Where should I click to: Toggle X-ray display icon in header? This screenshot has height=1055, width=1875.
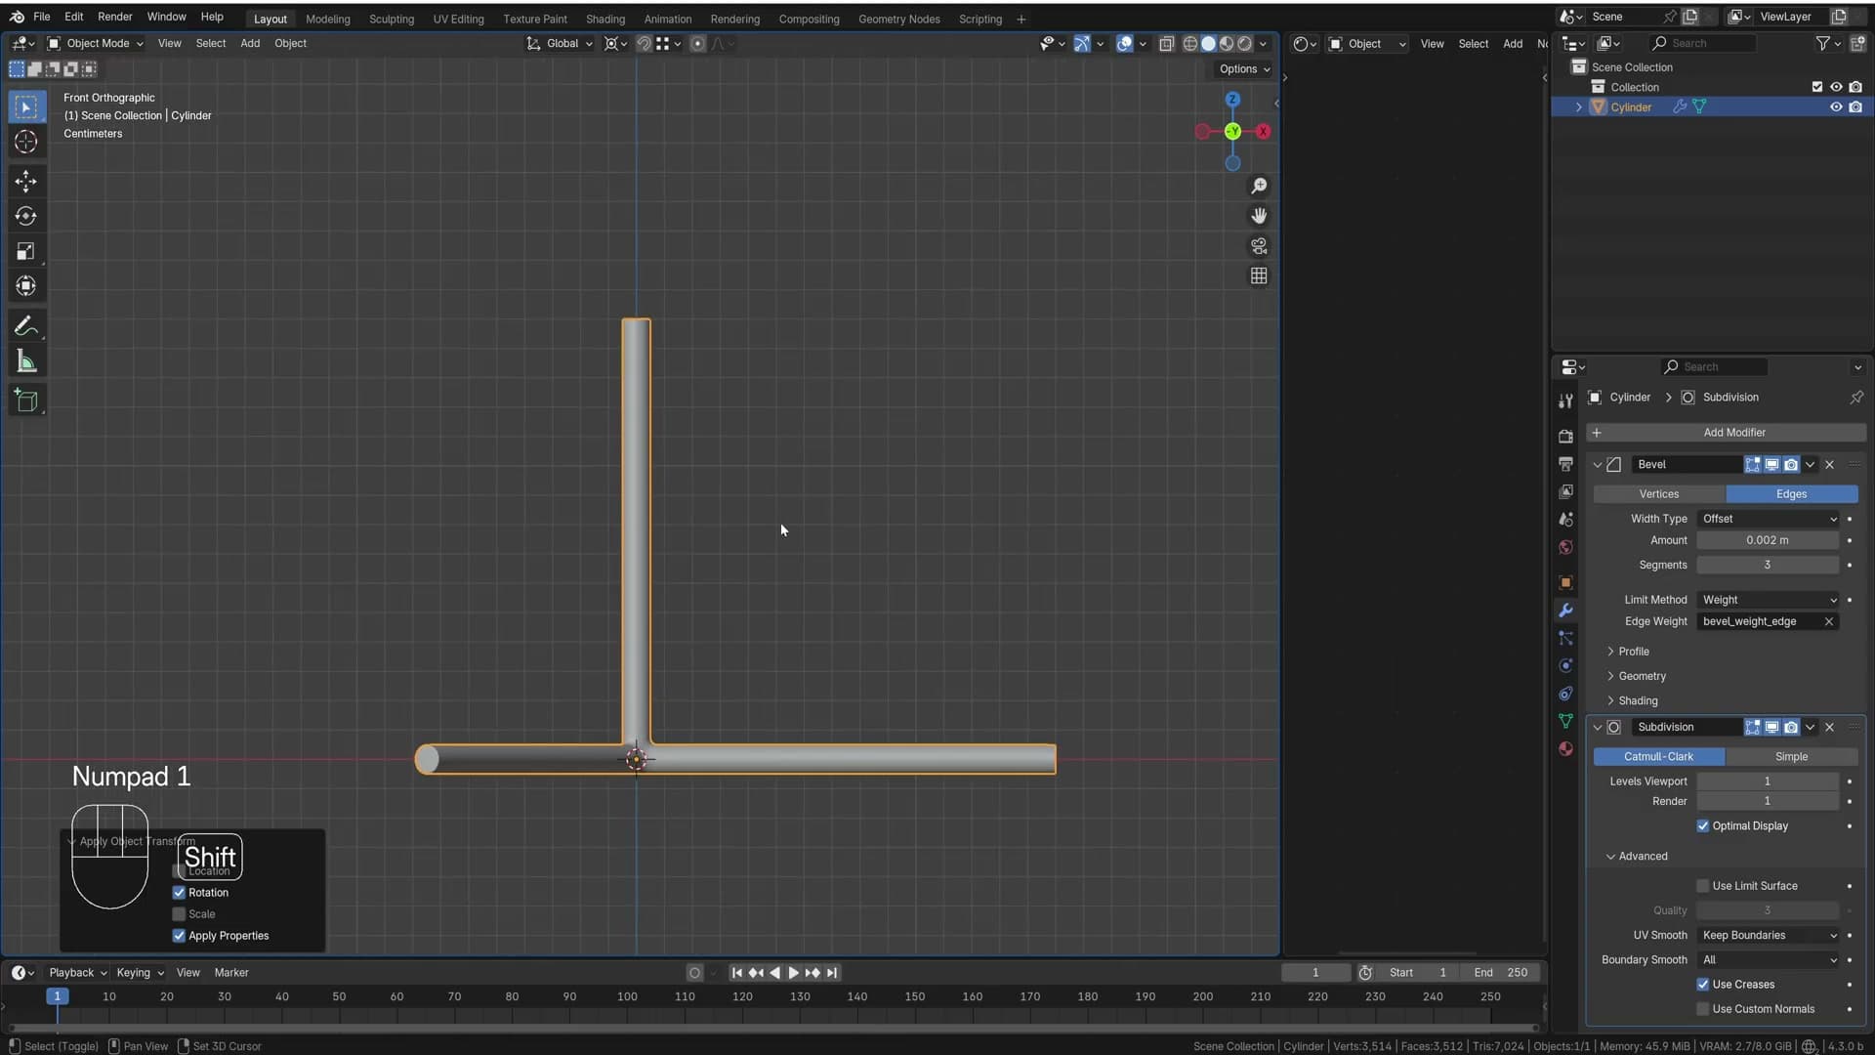pyautogui.click(x=1166, y=44)
